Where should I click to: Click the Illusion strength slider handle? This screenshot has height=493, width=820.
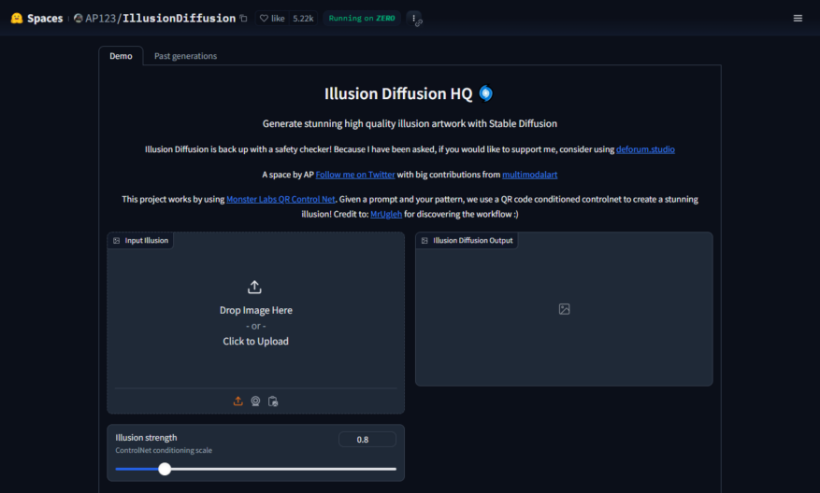coord(165,469)
